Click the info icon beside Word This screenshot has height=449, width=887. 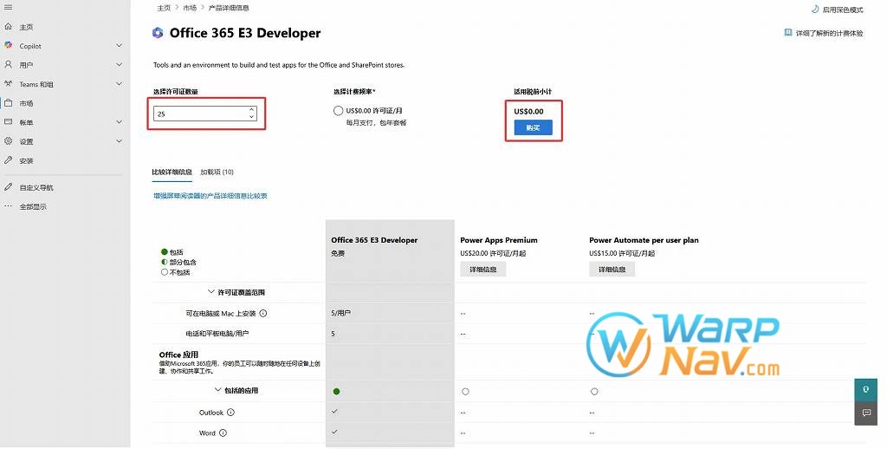point(223,433)
